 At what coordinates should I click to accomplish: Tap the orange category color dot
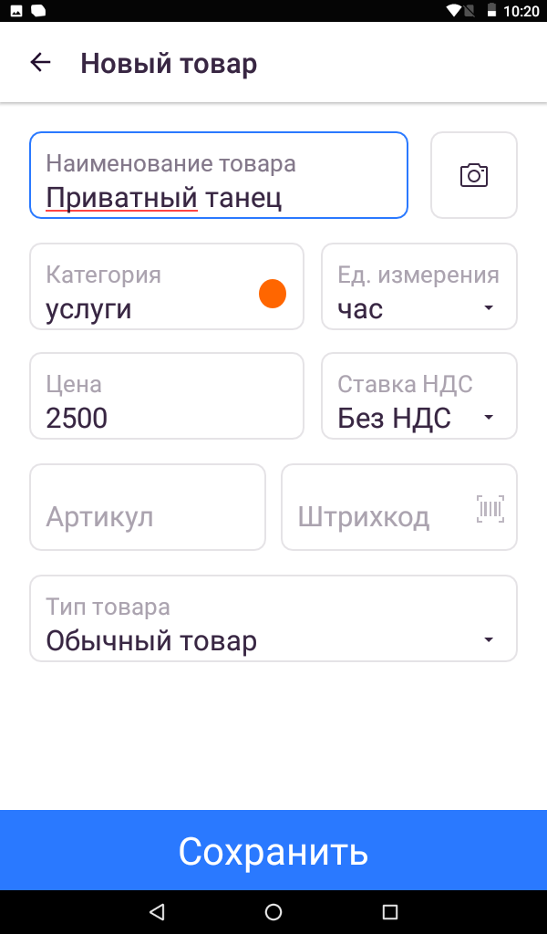271,294
